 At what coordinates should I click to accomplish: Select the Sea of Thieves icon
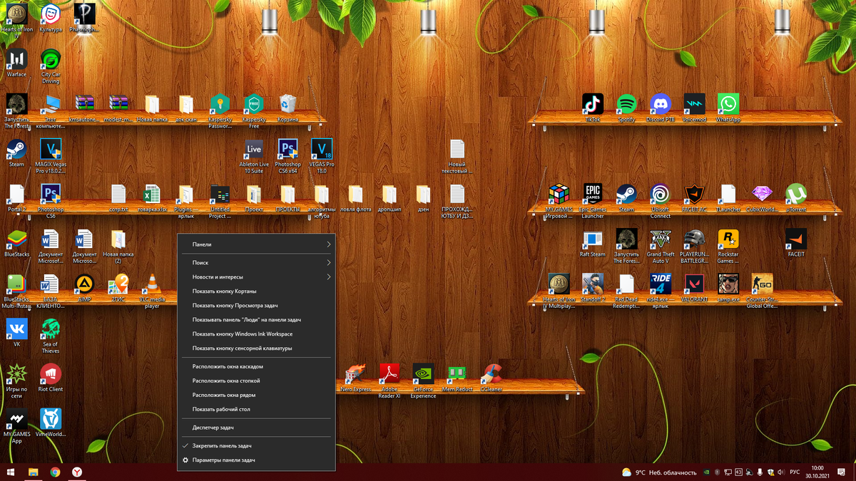(51, 336)
